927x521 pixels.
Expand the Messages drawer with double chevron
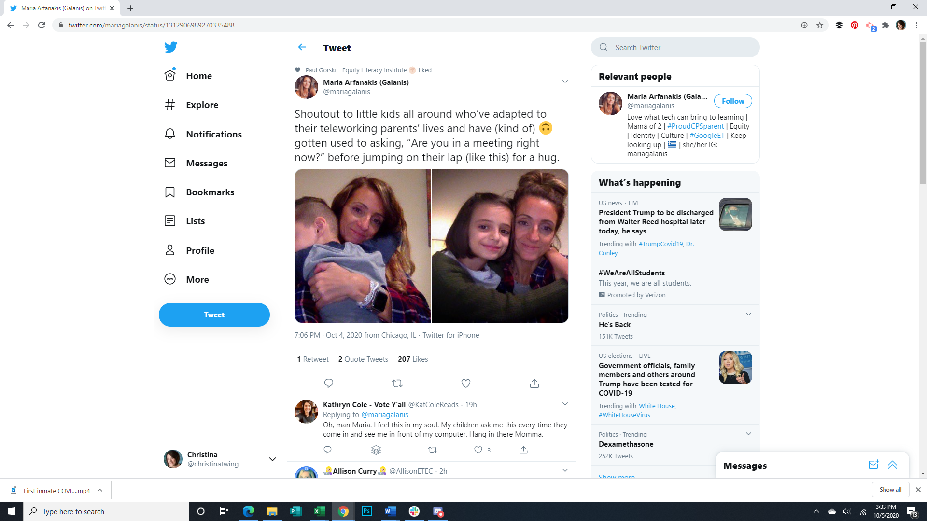coord(892,465)
